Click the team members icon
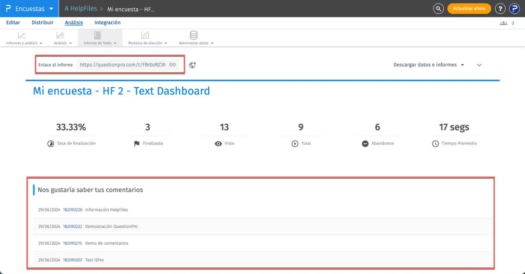Screen dimensions: 525x274 (x=503, y=23)
